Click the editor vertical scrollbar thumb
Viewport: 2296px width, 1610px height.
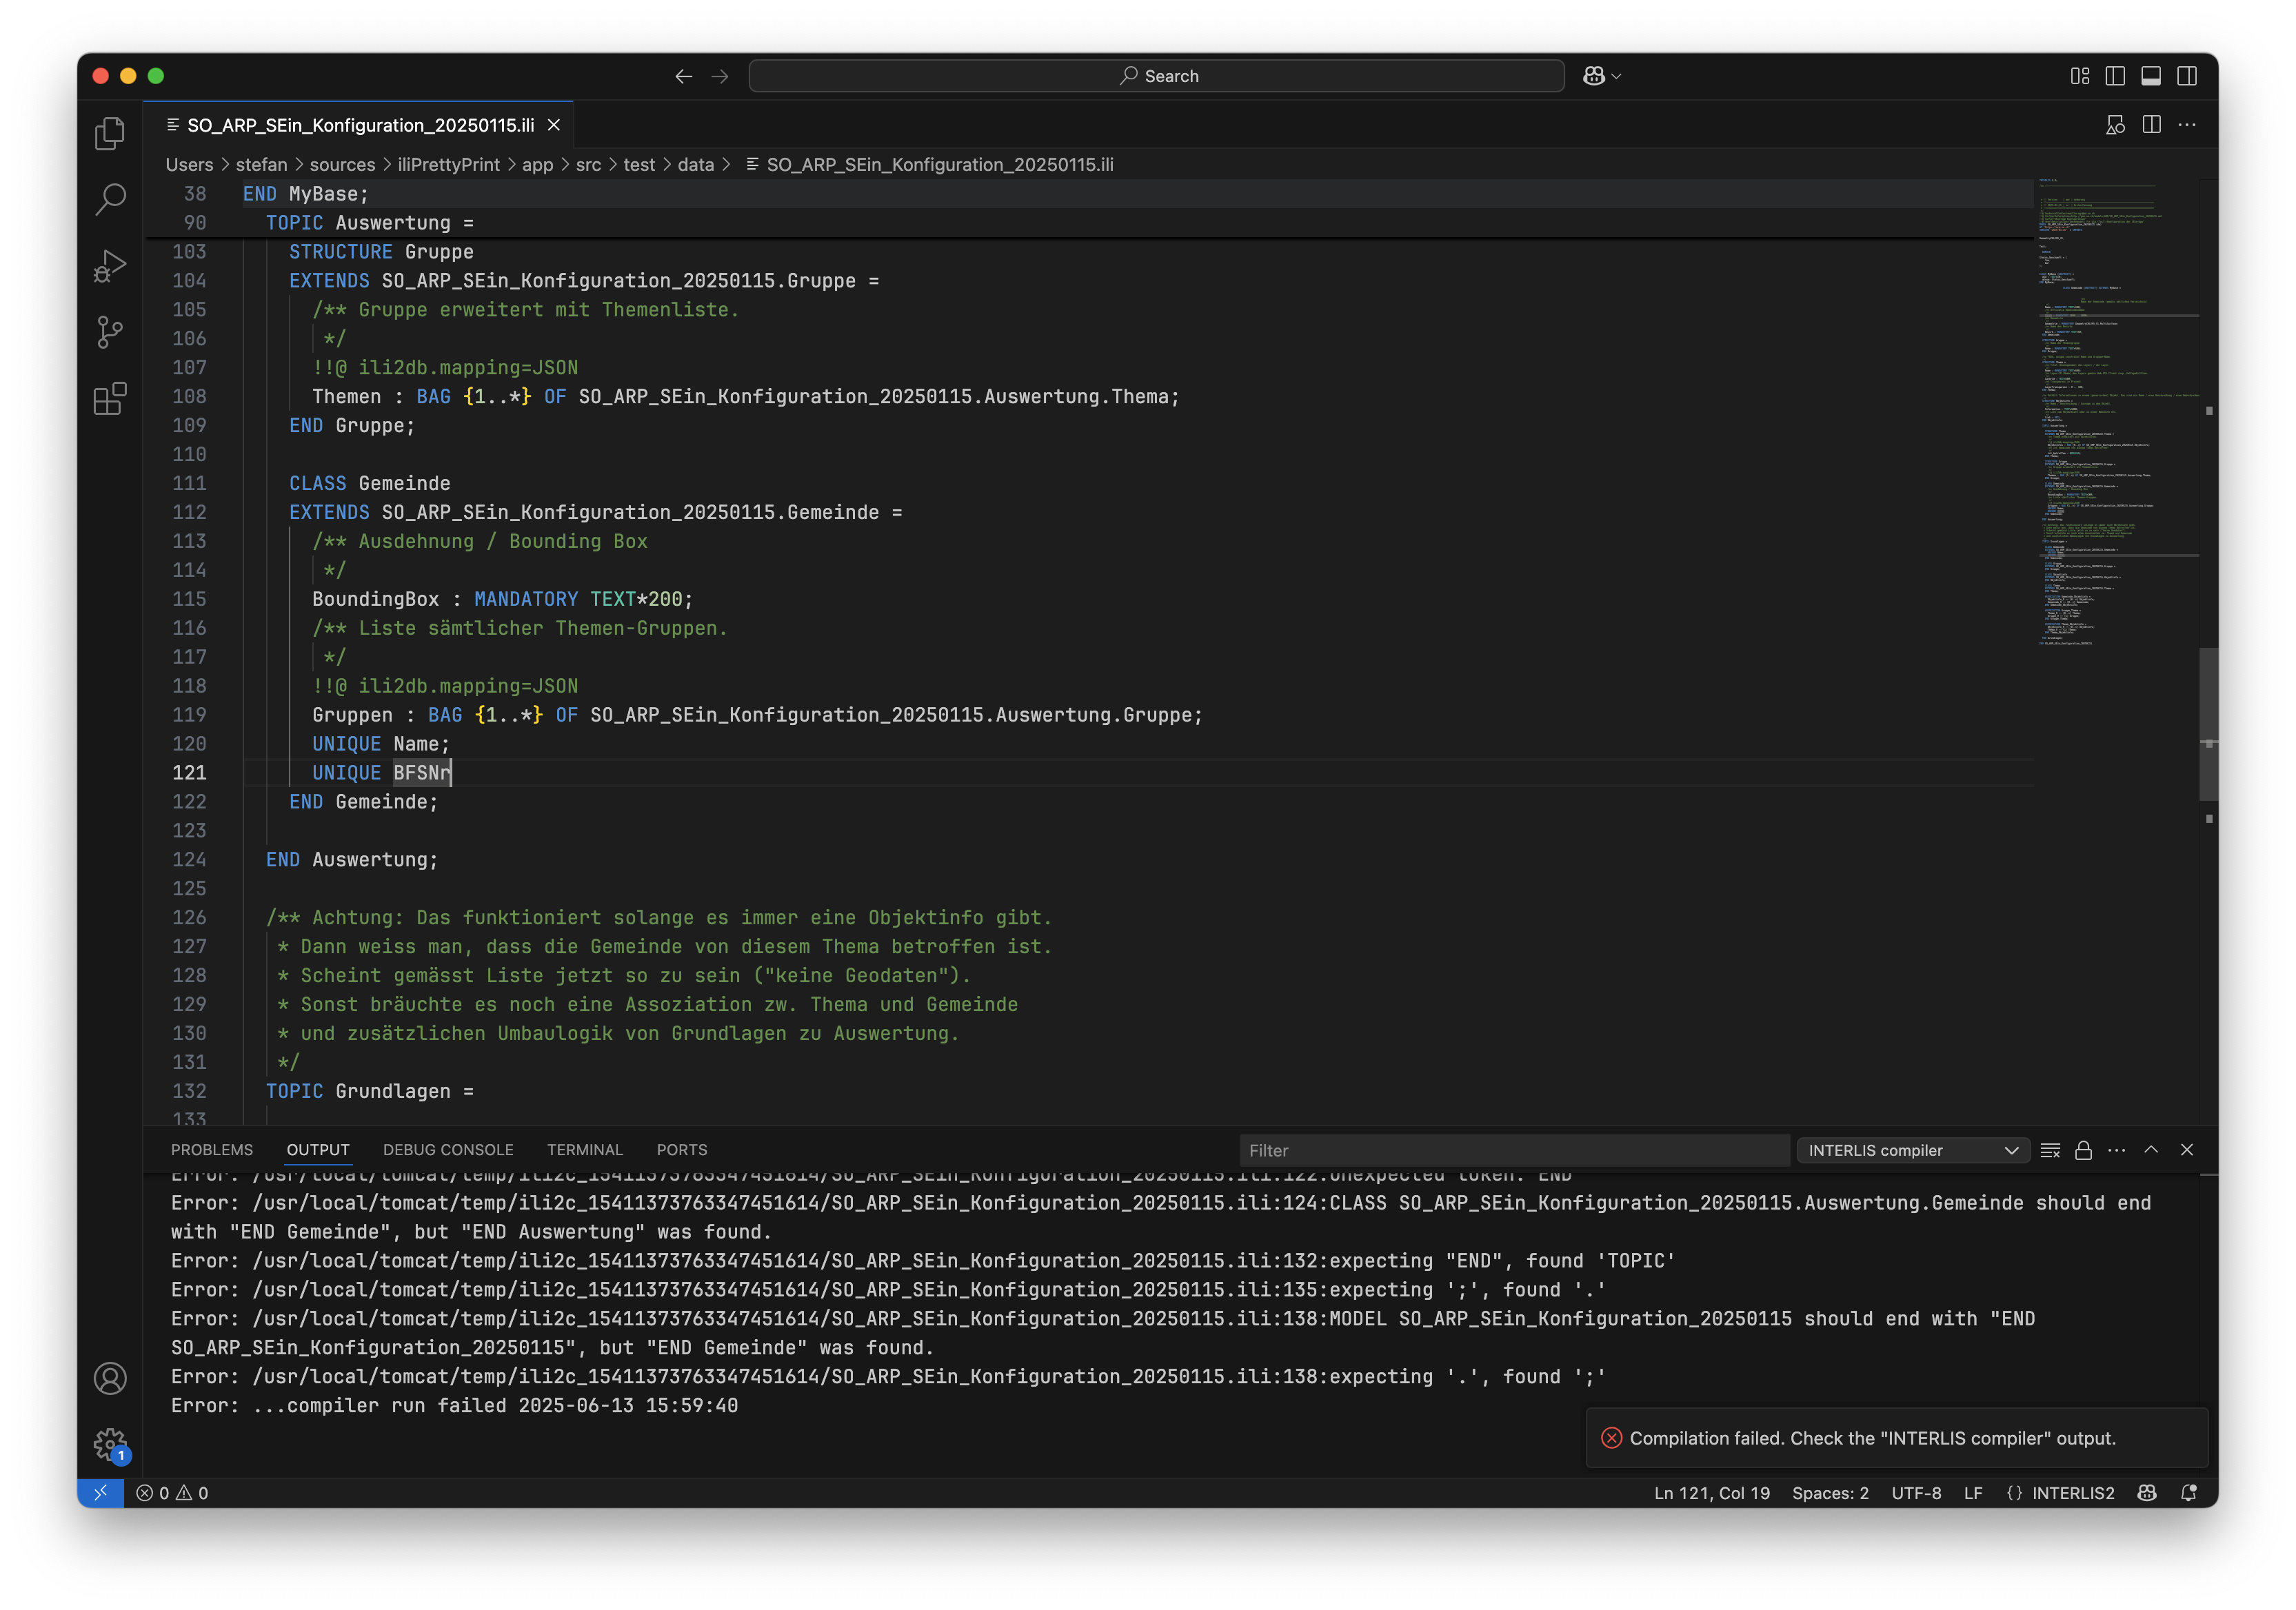[2208, 724]
